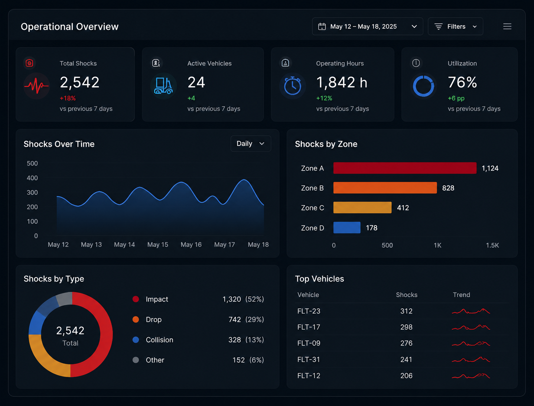Open the Filters dropdown
534x406 pixels.
pyautogui.click(x=456, y=26)
